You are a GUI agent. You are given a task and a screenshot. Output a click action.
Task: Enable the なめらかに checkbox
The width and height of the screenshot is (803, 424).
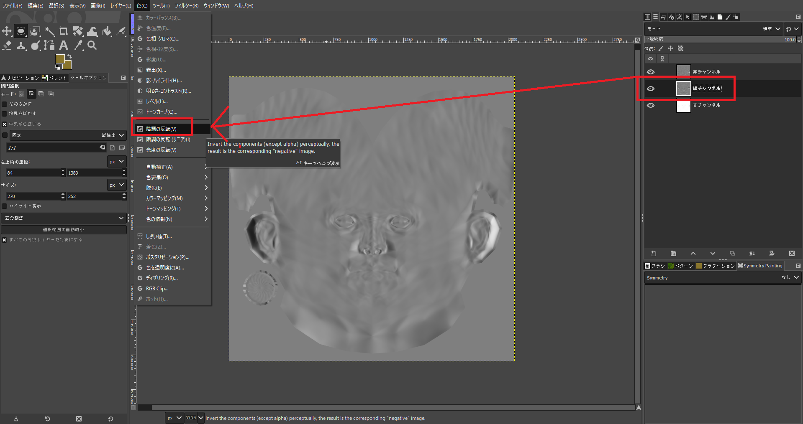pos(5,104)
